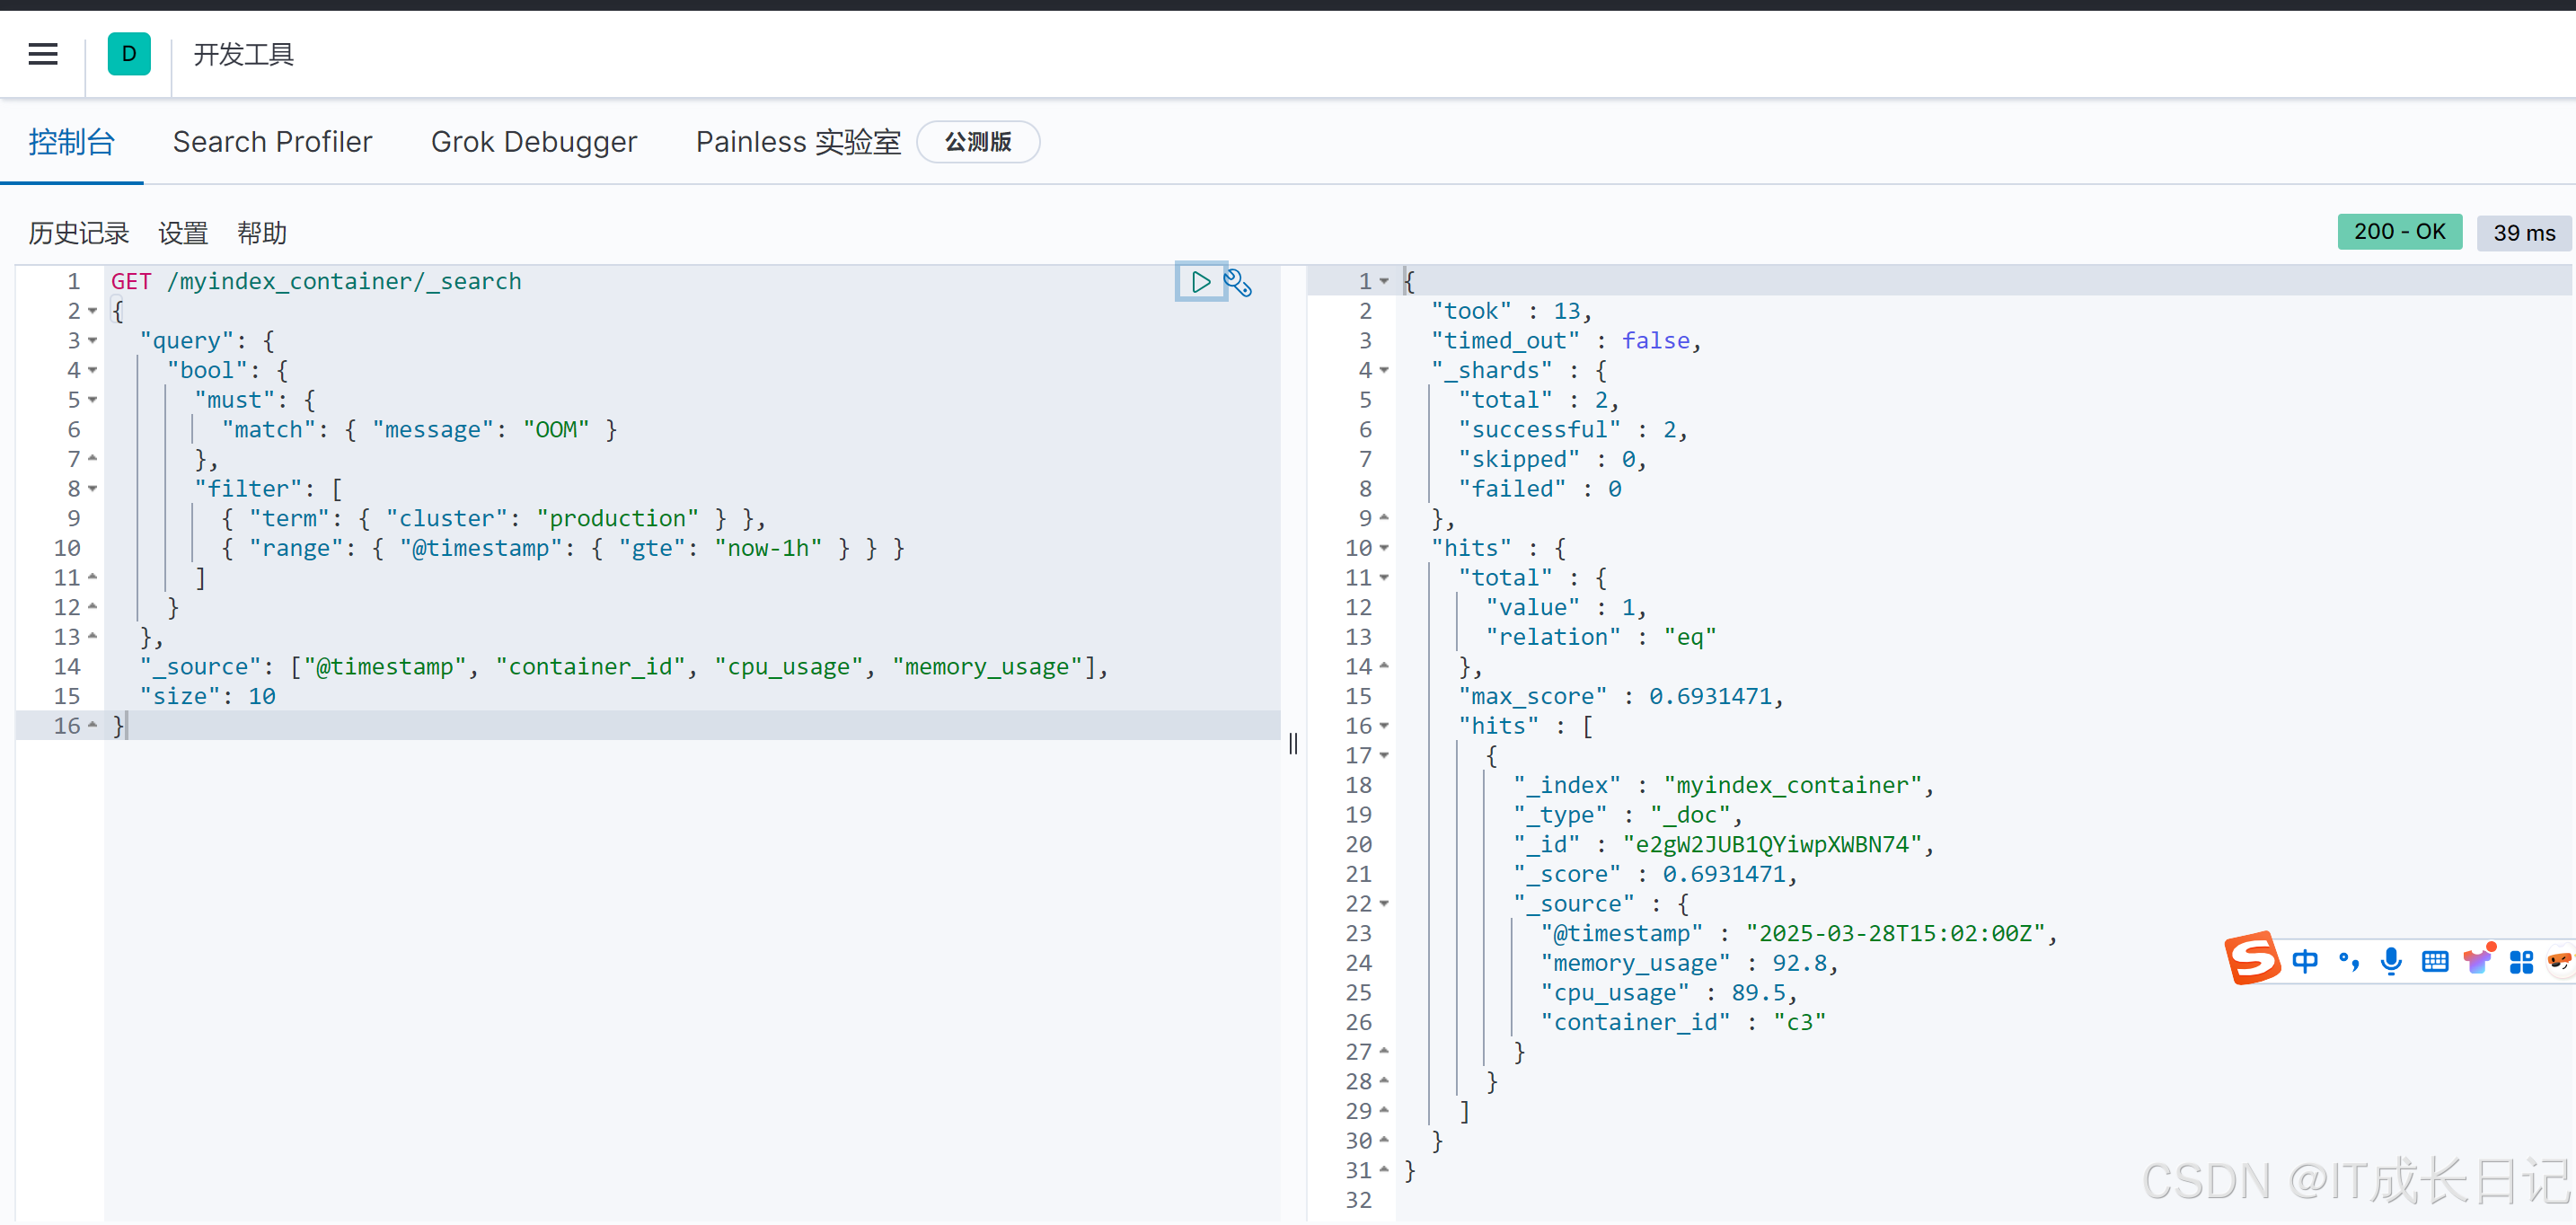Collapse "_shards" object in response panel
This screenshot has width=2576, height=1225.
1384,370
